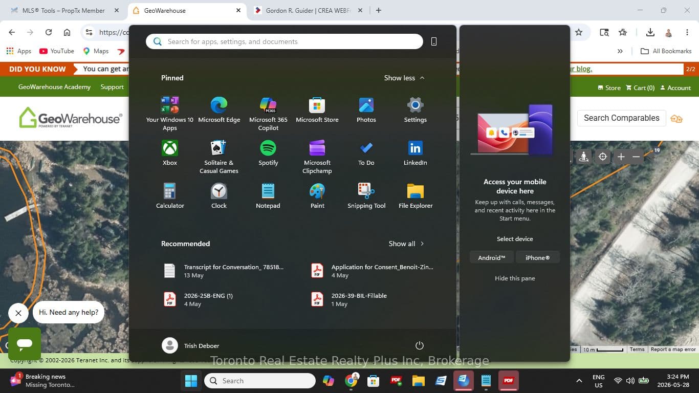The width and height of the screenshot is (699, 393).
Task: Click Hide this pane link
Action: 515,278
